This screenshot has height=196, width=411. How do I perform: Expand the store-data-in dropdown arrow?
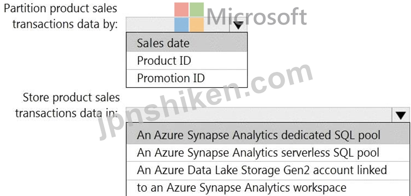[401, 115]
